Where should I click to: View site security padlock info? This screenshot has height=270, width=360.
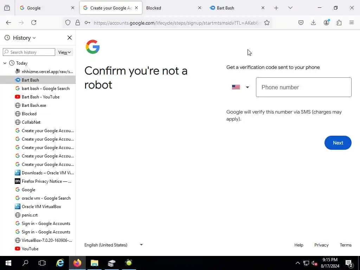tap(78, 22)
